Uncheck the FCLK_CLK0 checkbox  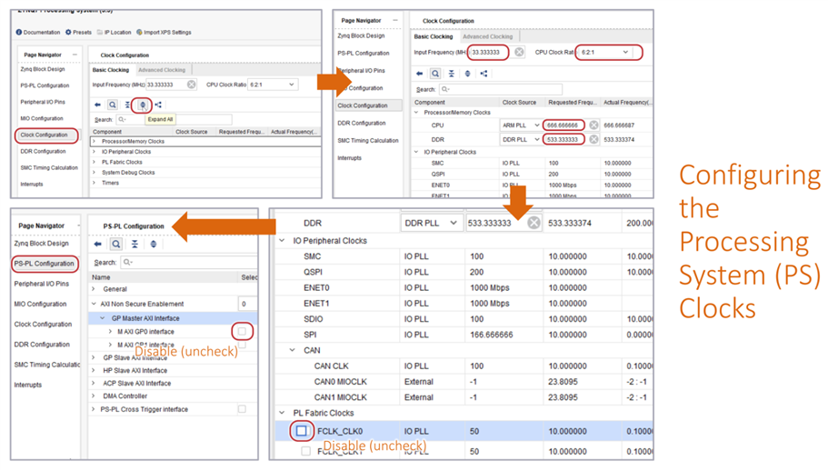(301, 431)
